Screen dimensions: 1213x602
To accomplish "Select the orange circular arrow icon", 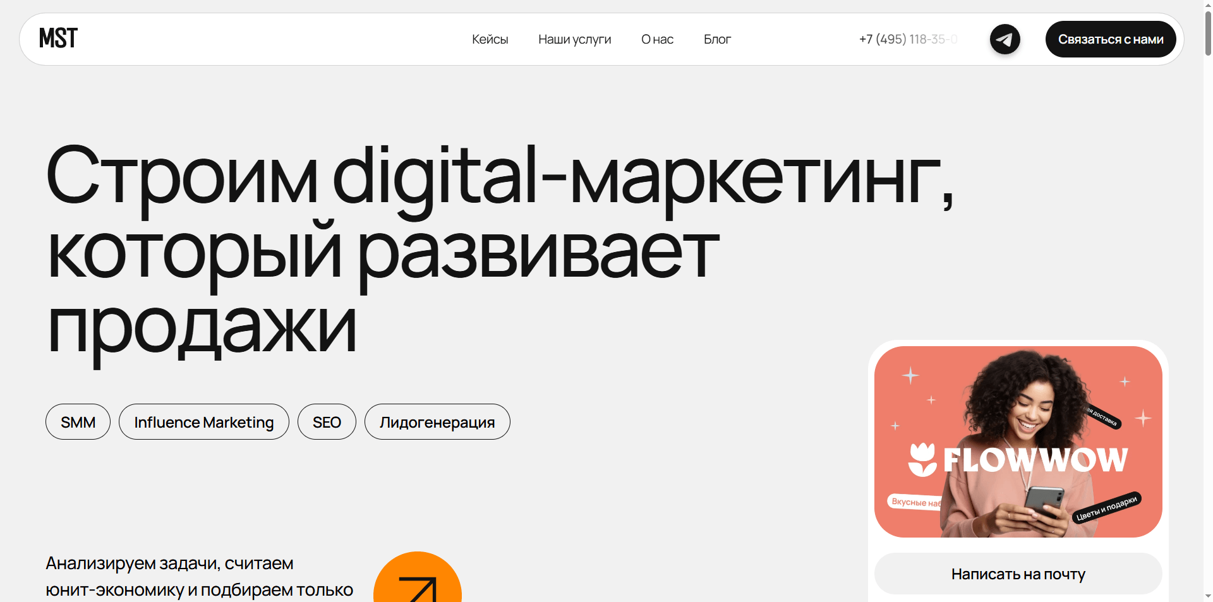I will (418, 587).
